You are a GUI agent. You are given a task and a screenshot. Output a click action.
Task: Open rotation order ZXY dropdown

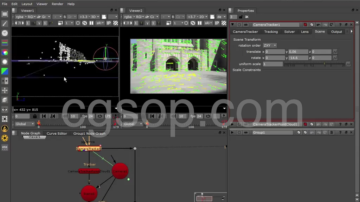click(270, 45)
